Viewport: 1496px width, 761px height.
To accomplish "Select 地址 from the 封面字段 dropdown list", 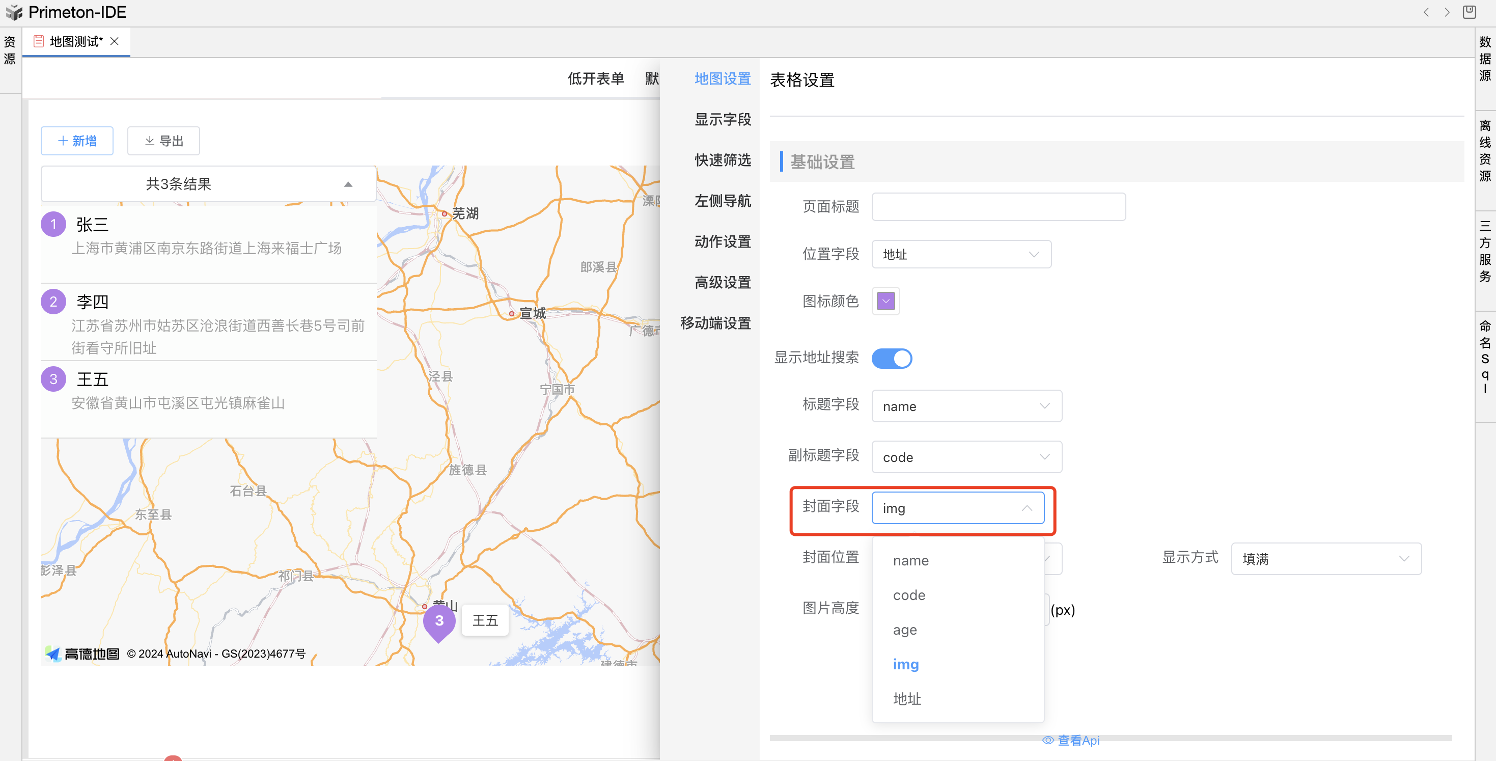I will [907, 699].
